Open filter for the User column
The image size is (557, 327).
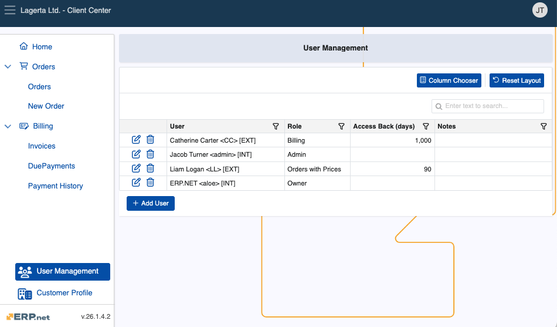[x=276, y=126]
